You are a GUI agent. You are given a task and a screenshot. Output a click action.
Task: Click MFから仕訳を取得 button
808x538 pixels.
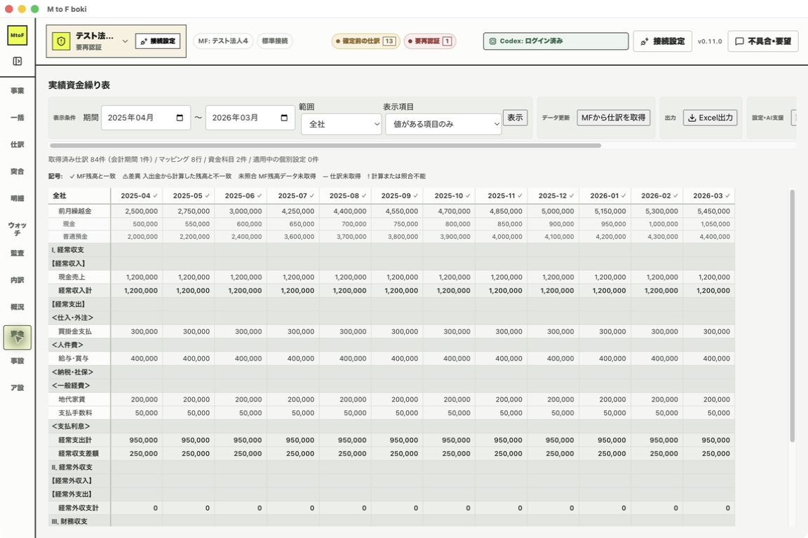point(613,118)
